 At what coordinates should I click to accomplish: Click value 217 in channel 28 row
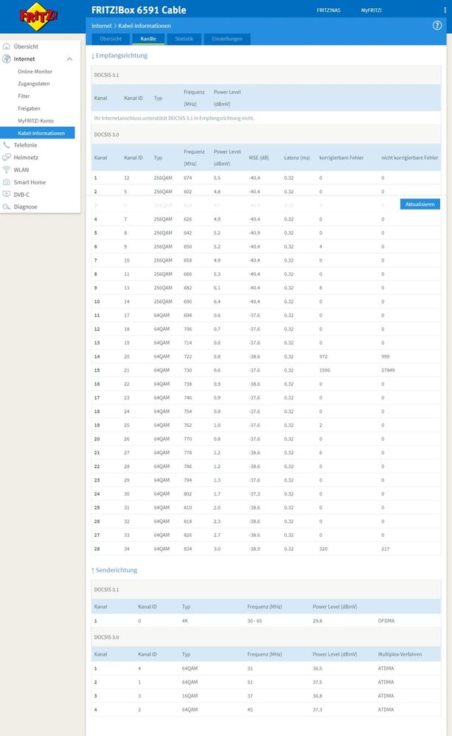[386, 549]
